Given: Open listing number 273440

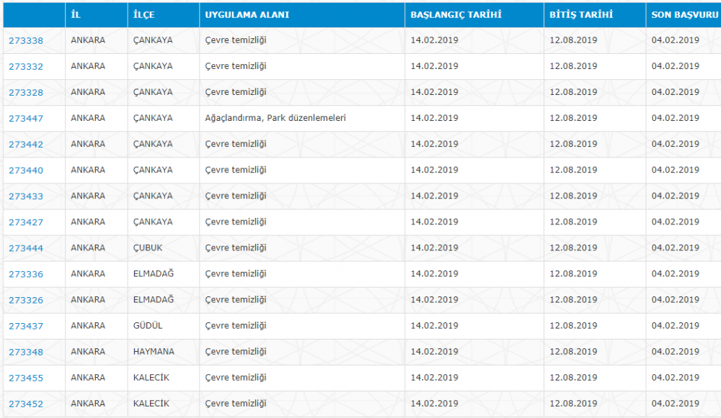Looking at the screenshot, I should tap(26, 171).
